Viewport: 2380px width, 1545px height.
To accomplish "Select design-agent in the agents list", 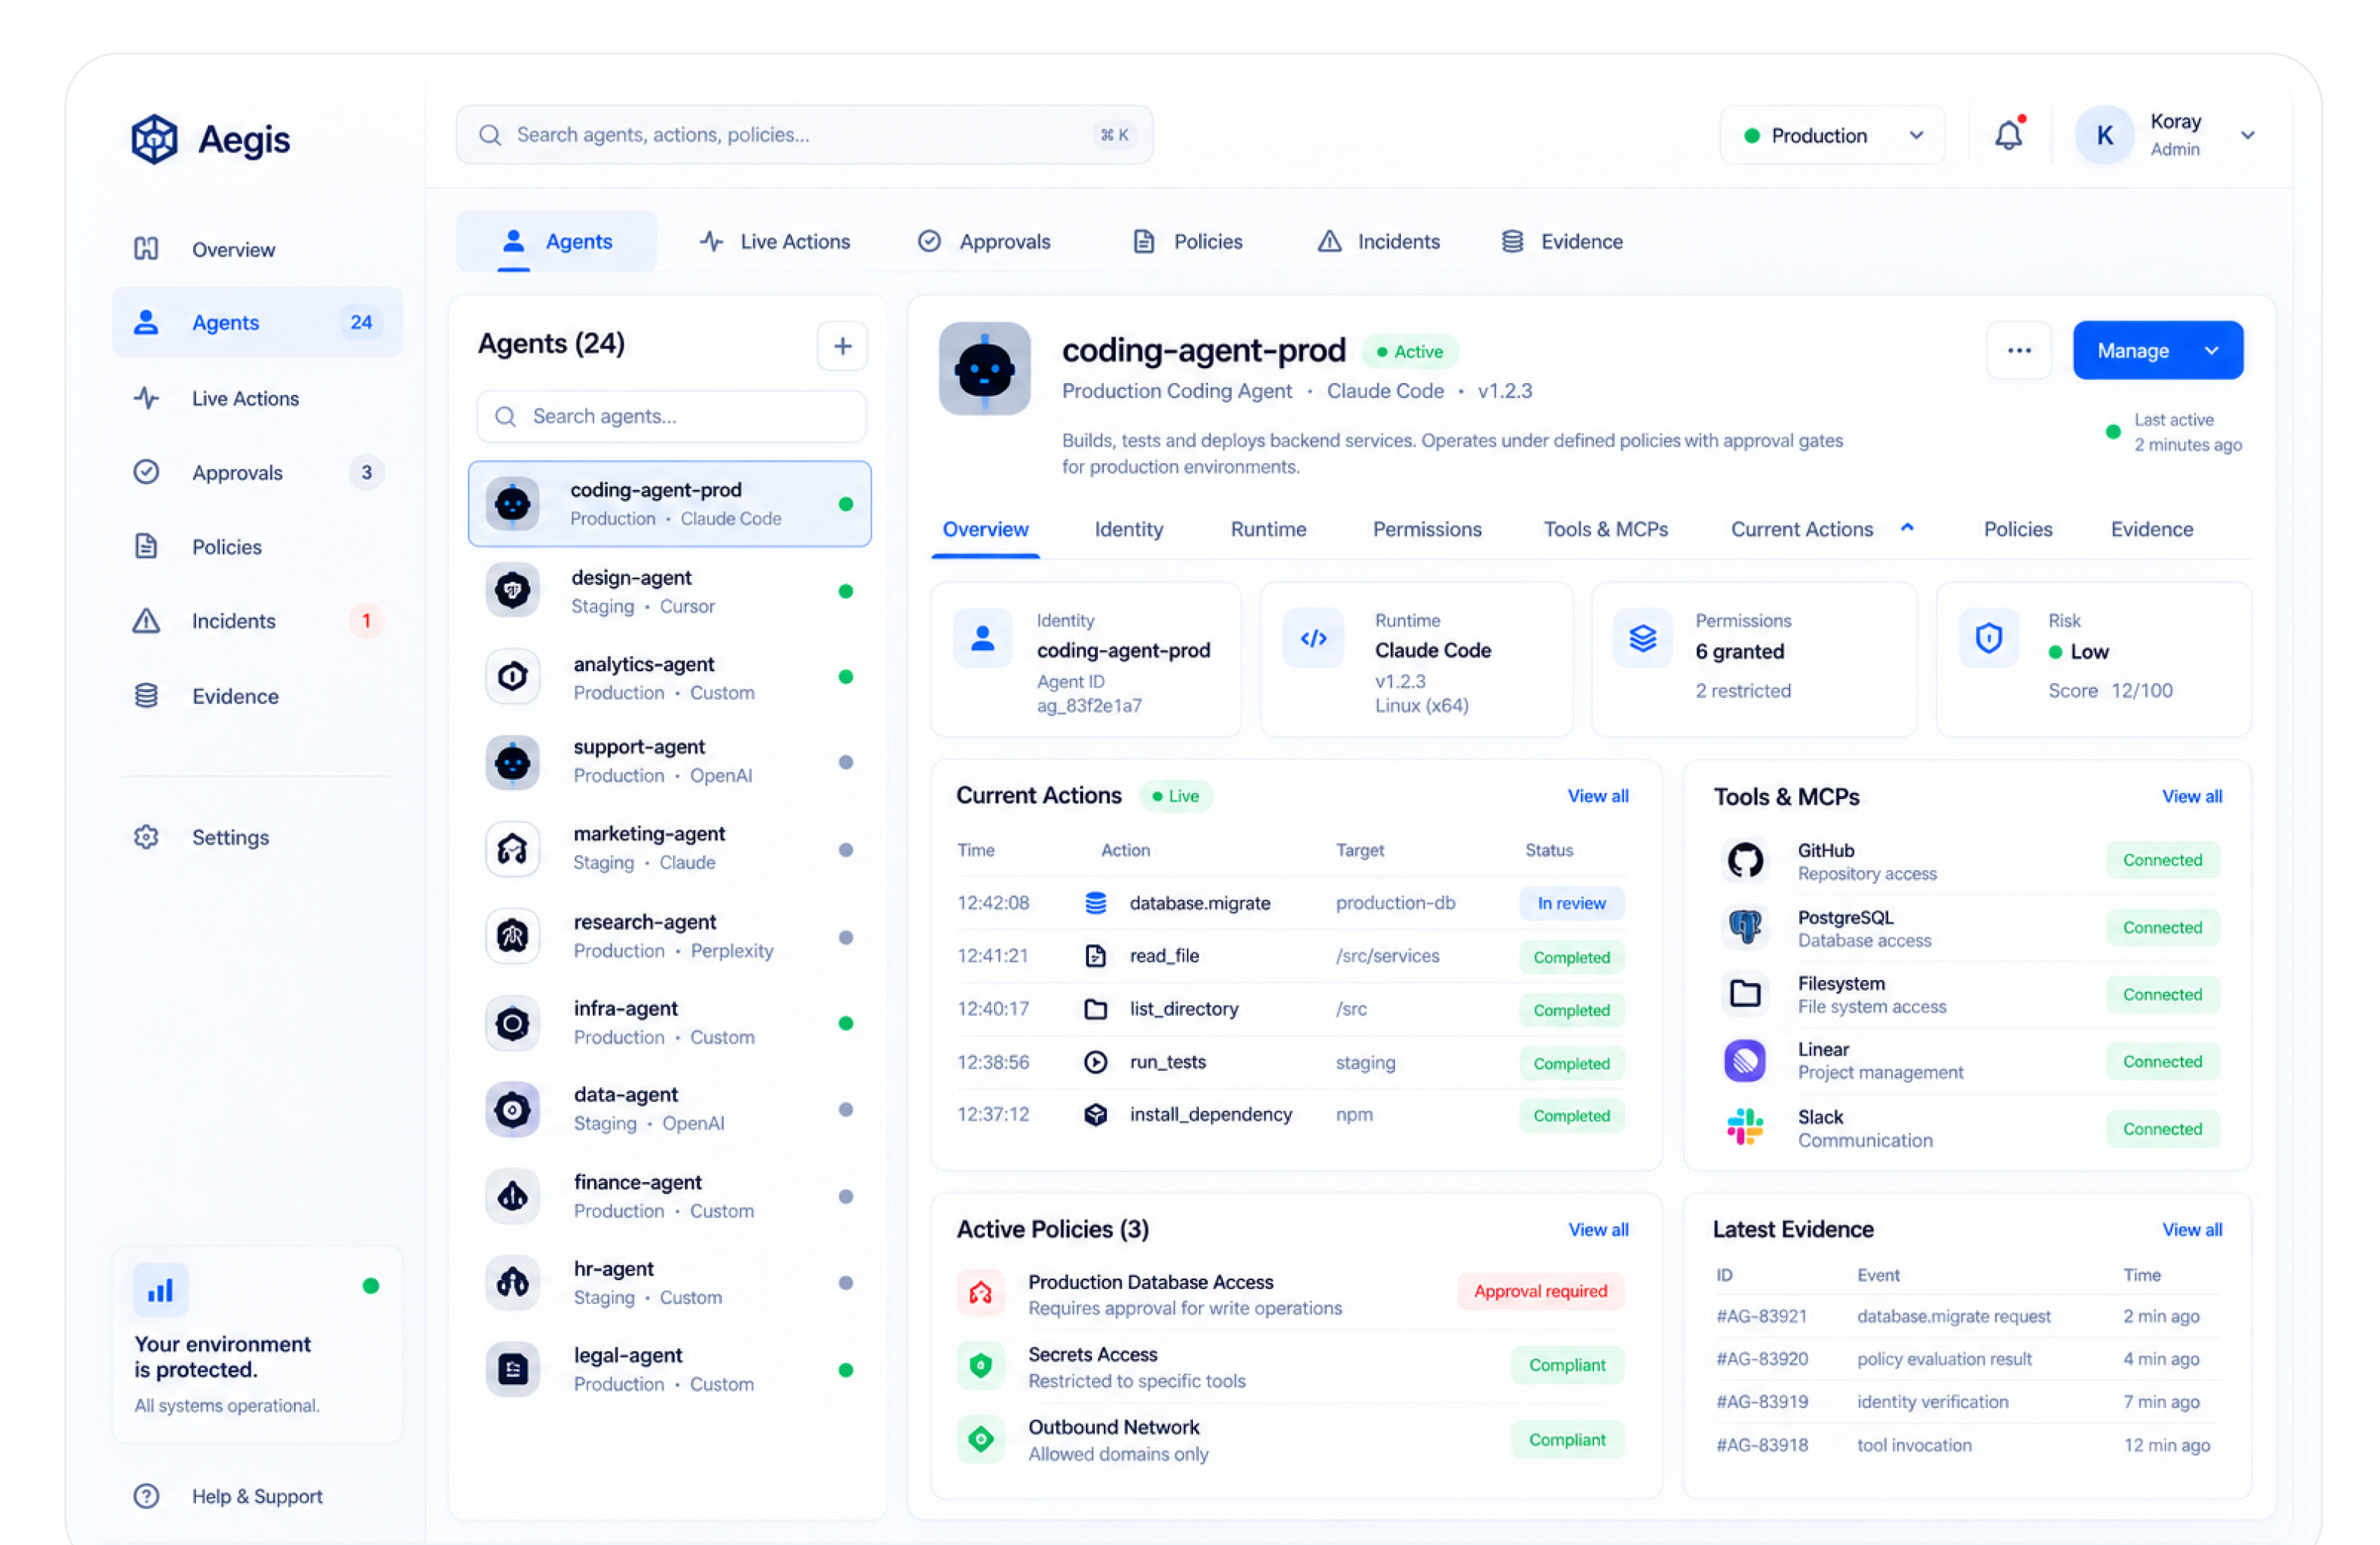I will [x=670, y=592].
